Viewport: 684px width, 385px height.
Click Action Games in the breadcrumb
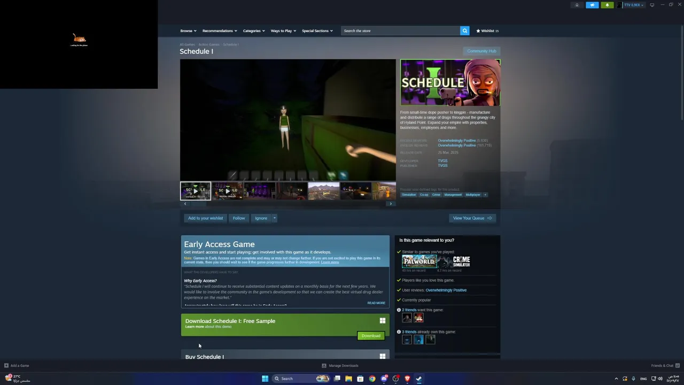[209, 44]
